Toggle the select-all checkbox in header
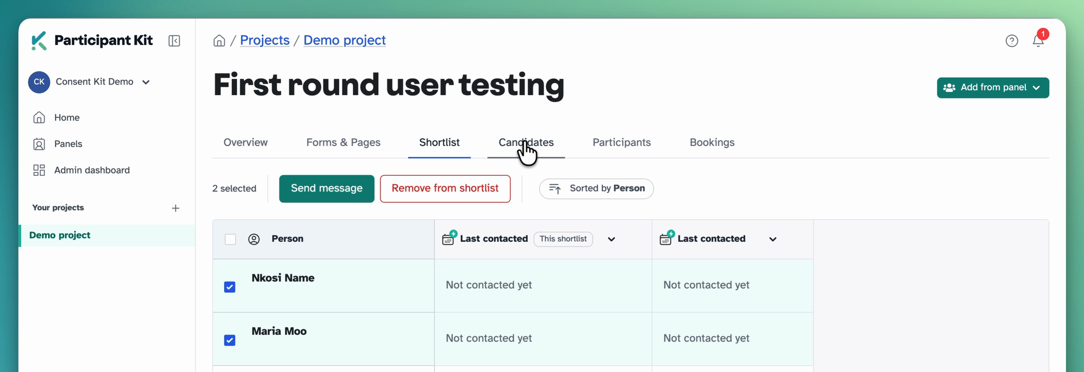This screenshot has width=1084, height=372. [230, 239]
